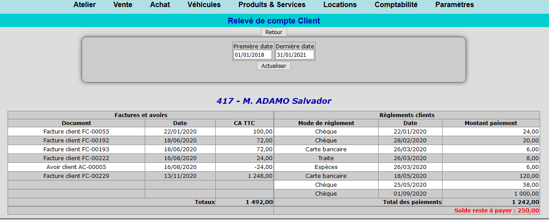Open the Achat menu
Image resolution: width=549 pixels, height=220 pixels.
[160, 5]
